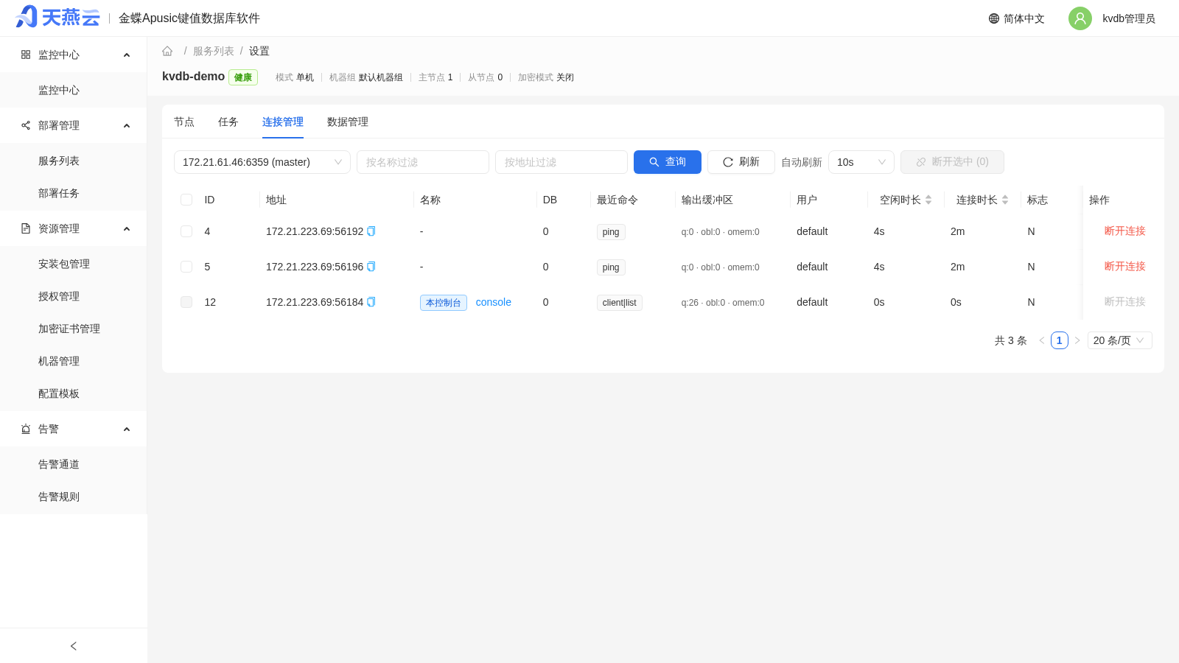Sort by idle duration column
Viewport: 1179px width, 663px height.
[x=928, y=200]
